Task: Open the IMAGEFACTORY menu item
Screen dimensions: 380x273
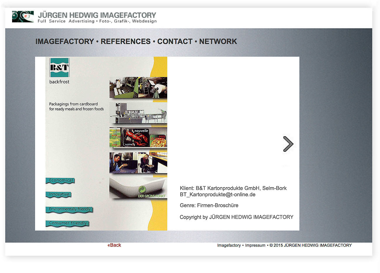Action: tap(65, 41)
